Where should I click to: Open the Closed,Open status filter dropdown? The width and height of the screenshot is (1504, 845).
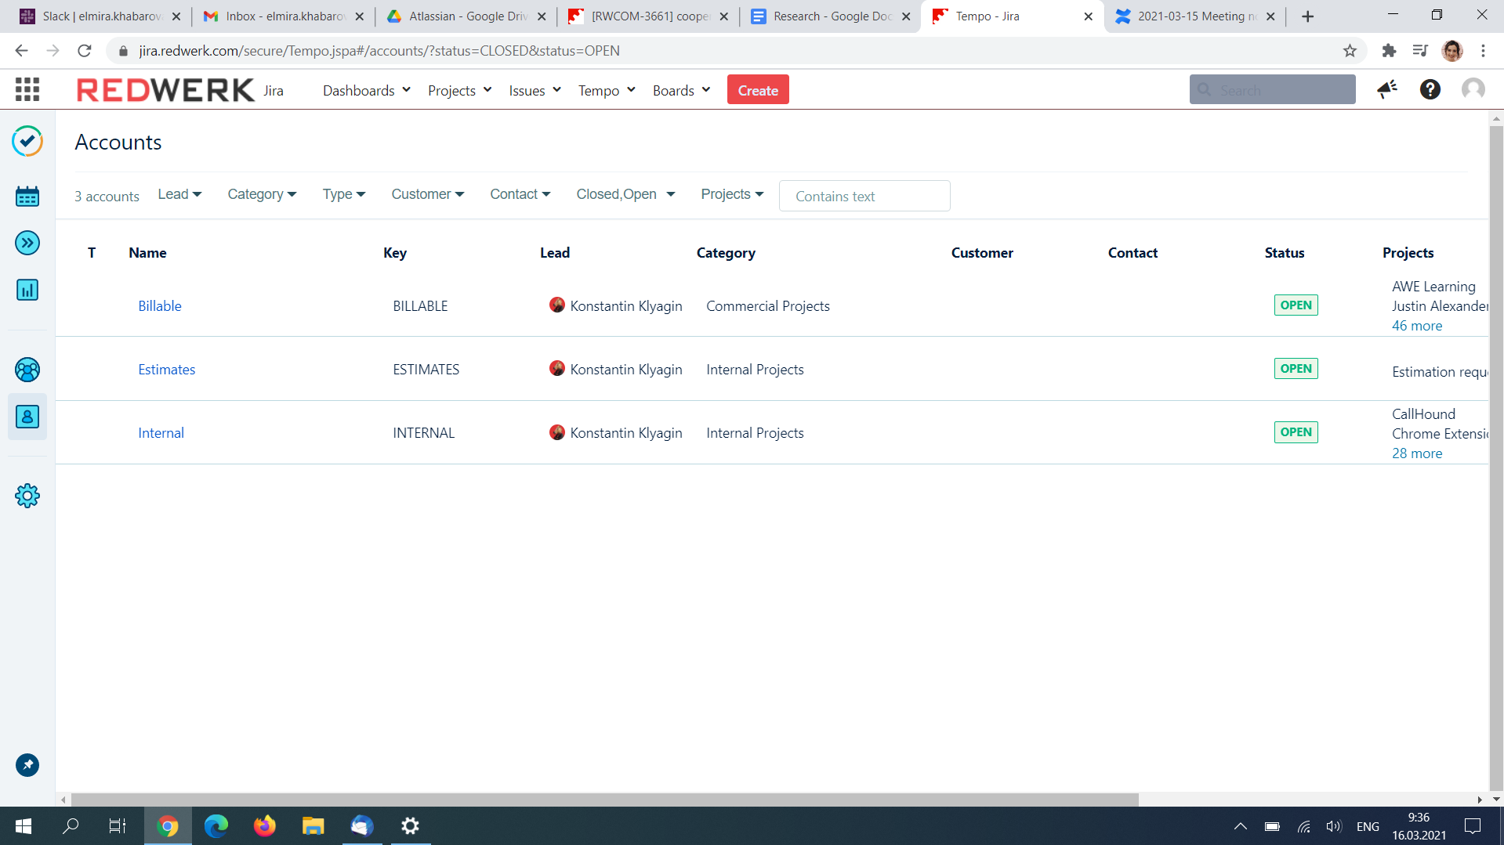click(625, 194)
